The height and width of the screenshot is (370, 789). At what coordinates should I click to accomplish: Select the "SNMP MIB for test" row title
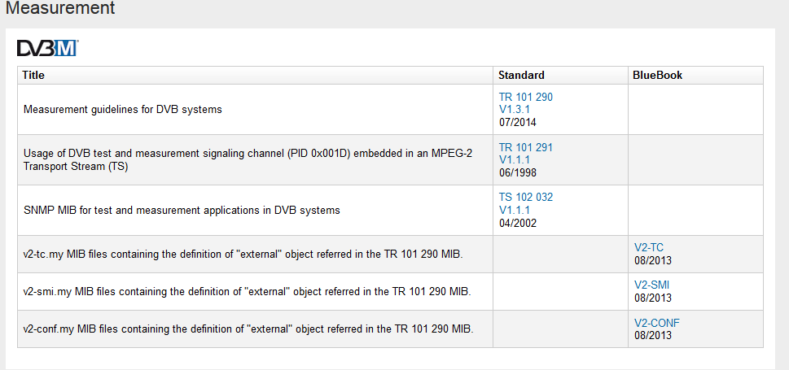click(x=182, y=210)
